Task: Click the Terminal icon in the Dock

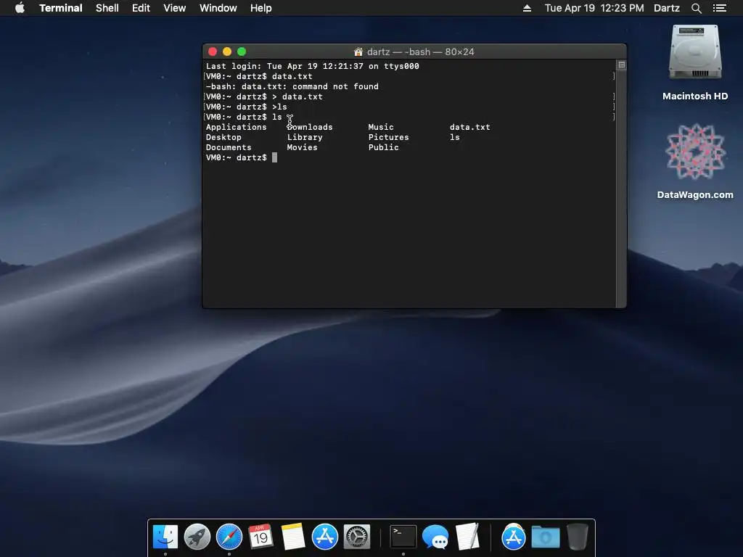Action: (403, 537)
